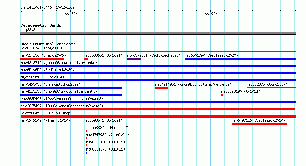Click the 100180k ruler tick label

pyautogui.click(x=70, y=14)
